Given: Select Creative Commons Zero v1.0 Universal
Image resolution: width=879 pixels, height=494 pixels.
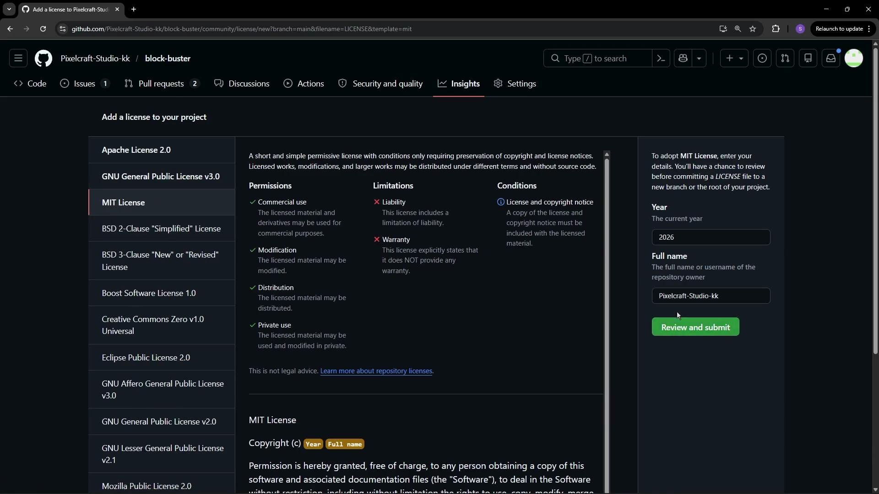Looking at the screenshot, I should [162, 325].
